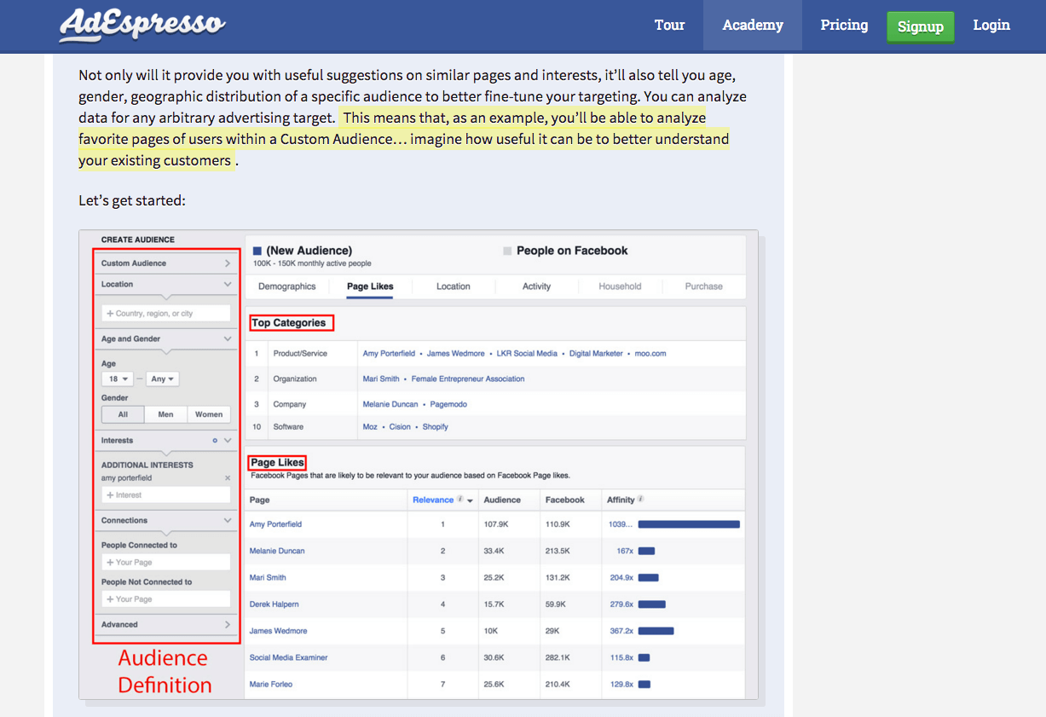
Task: Click the AdEspresso logo
Action: pyautogui.click(x=142, y=25)
